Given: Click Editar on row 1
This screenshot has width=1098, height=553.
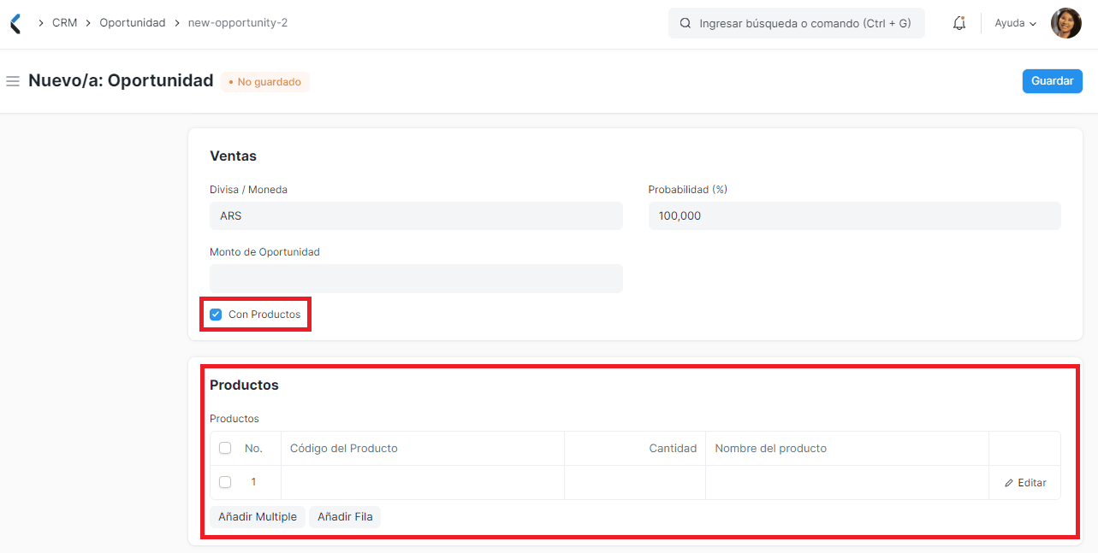Looking at the screenshot, I should click(1025, 483).
